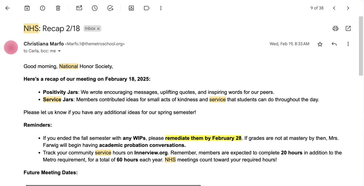Go to the older email conversation
The width and height of the screenshot is (364, 186).
[x=348, y=8]
